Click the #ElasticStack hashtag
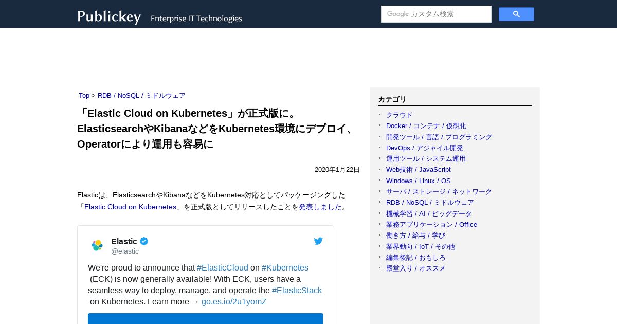This screenshot has width=617, height=324. (297, 291)
